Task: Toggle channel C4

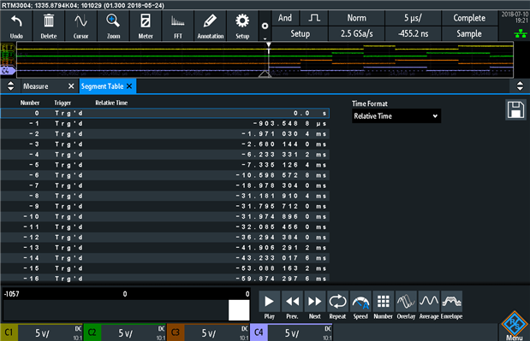Action: [259, 332]
